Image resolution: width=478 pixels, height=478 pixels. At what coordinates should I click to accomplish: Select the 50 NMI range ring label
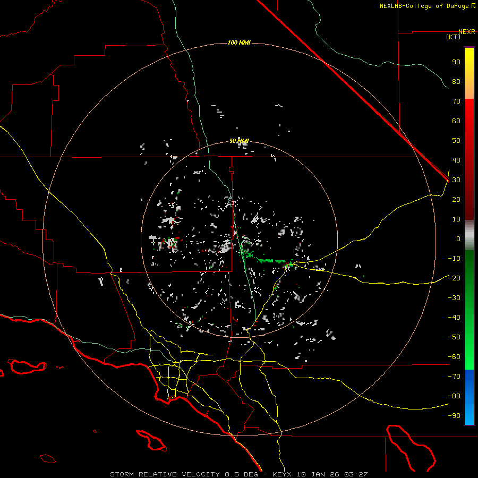238,141
